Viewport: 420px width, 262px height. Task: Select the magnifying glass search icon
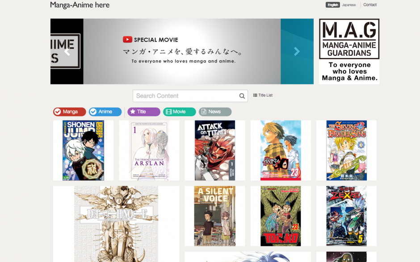point(242,96)
